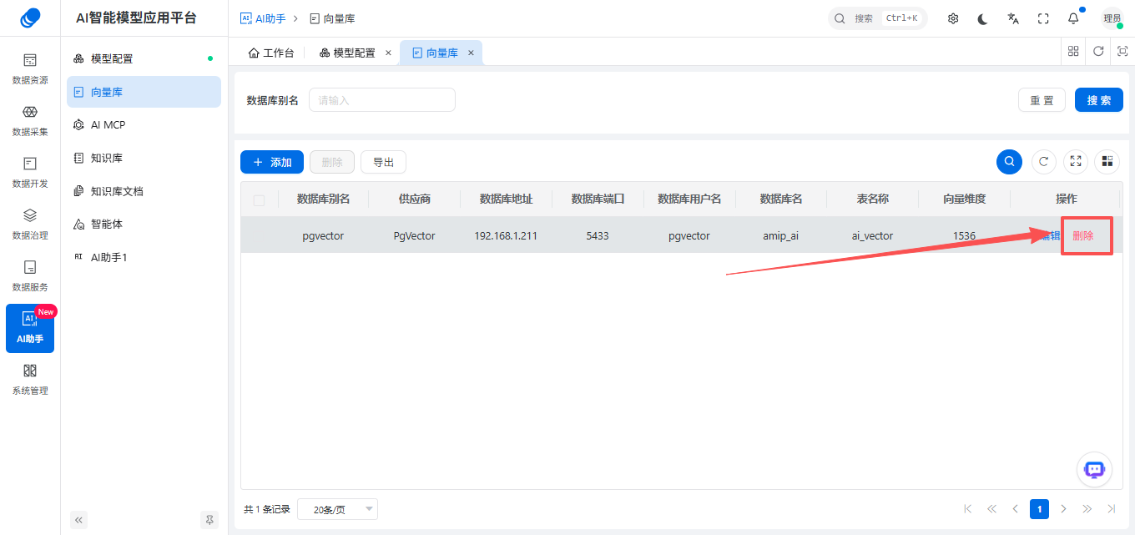This screenshot has width=1135, height=535.
Task: Click AI助手 breadcrumb link
Action: pyautogui.click(x=263, y=18)
